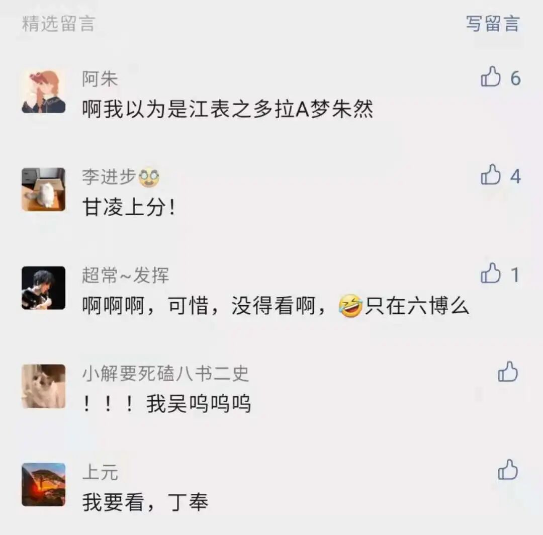The width and height of the screenshot is (543, 535).
Task: Open 上元's sunset tree avatar
Action: [x=44, y=484]
